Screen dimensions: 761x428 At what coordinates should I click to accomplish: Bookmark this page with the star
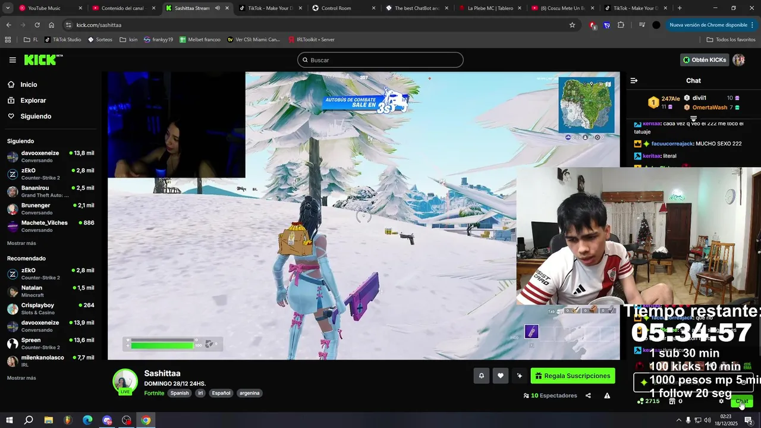point(572,25)
